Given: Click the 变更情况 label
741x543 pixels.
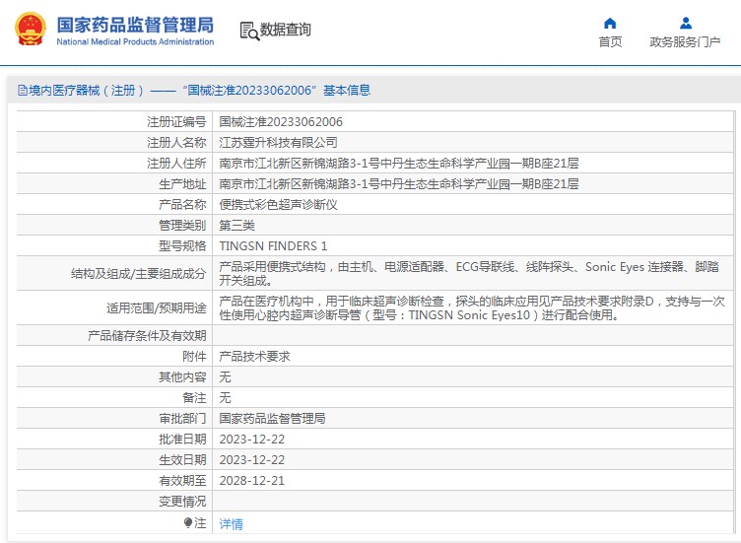Looking at the screenshot, I should pyautogui.click(x=182, y=502).
